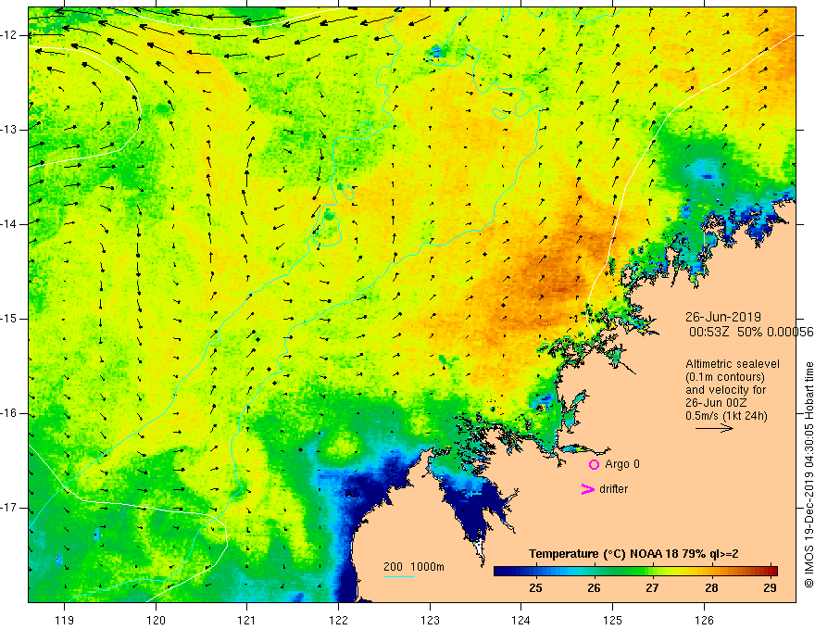815x630 pixels.
Task: Click the magenta drifter arrow symbol in legend
Action: click(x=588, y=489)
